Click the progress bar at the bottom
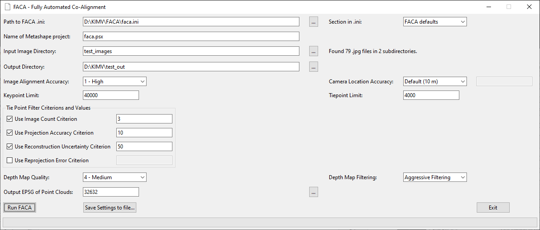This screenshot has width=540, height=230. tap(270, 222)
